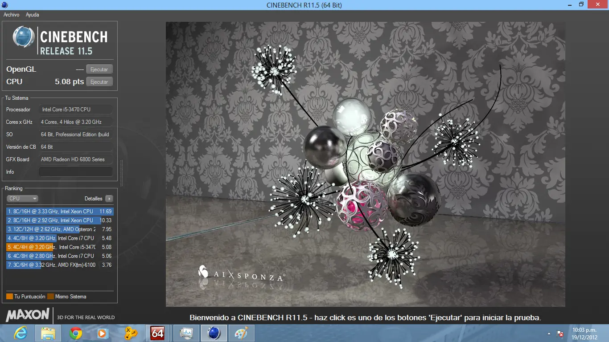This screenshot has height=342, width=609.
Task: Start the CPU benchmark with its Ejecutar button
Action: 99,82
